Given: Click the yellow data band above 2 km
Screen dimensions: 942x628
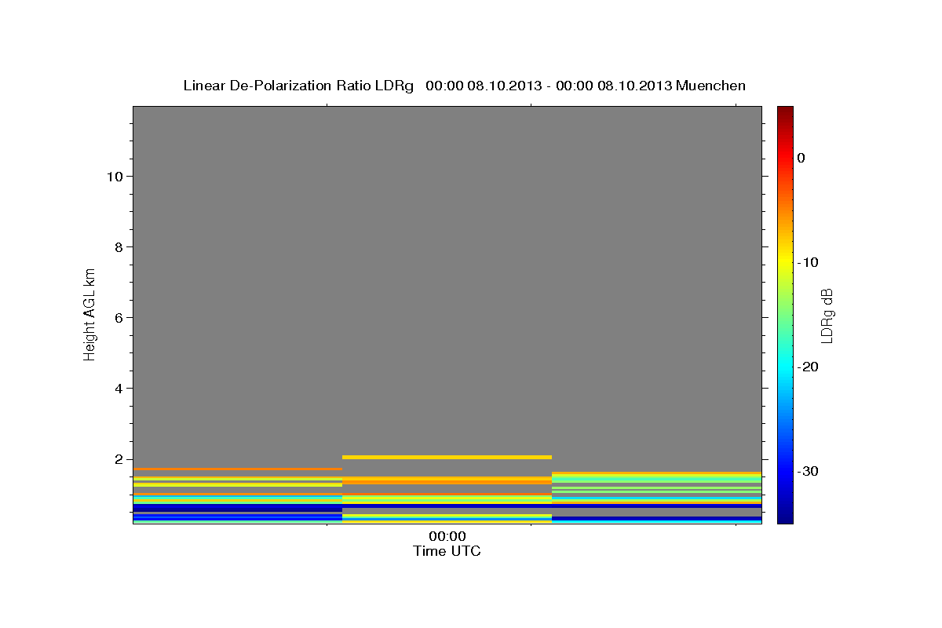Looking at the screenshot, I should [x=447, y=457].
